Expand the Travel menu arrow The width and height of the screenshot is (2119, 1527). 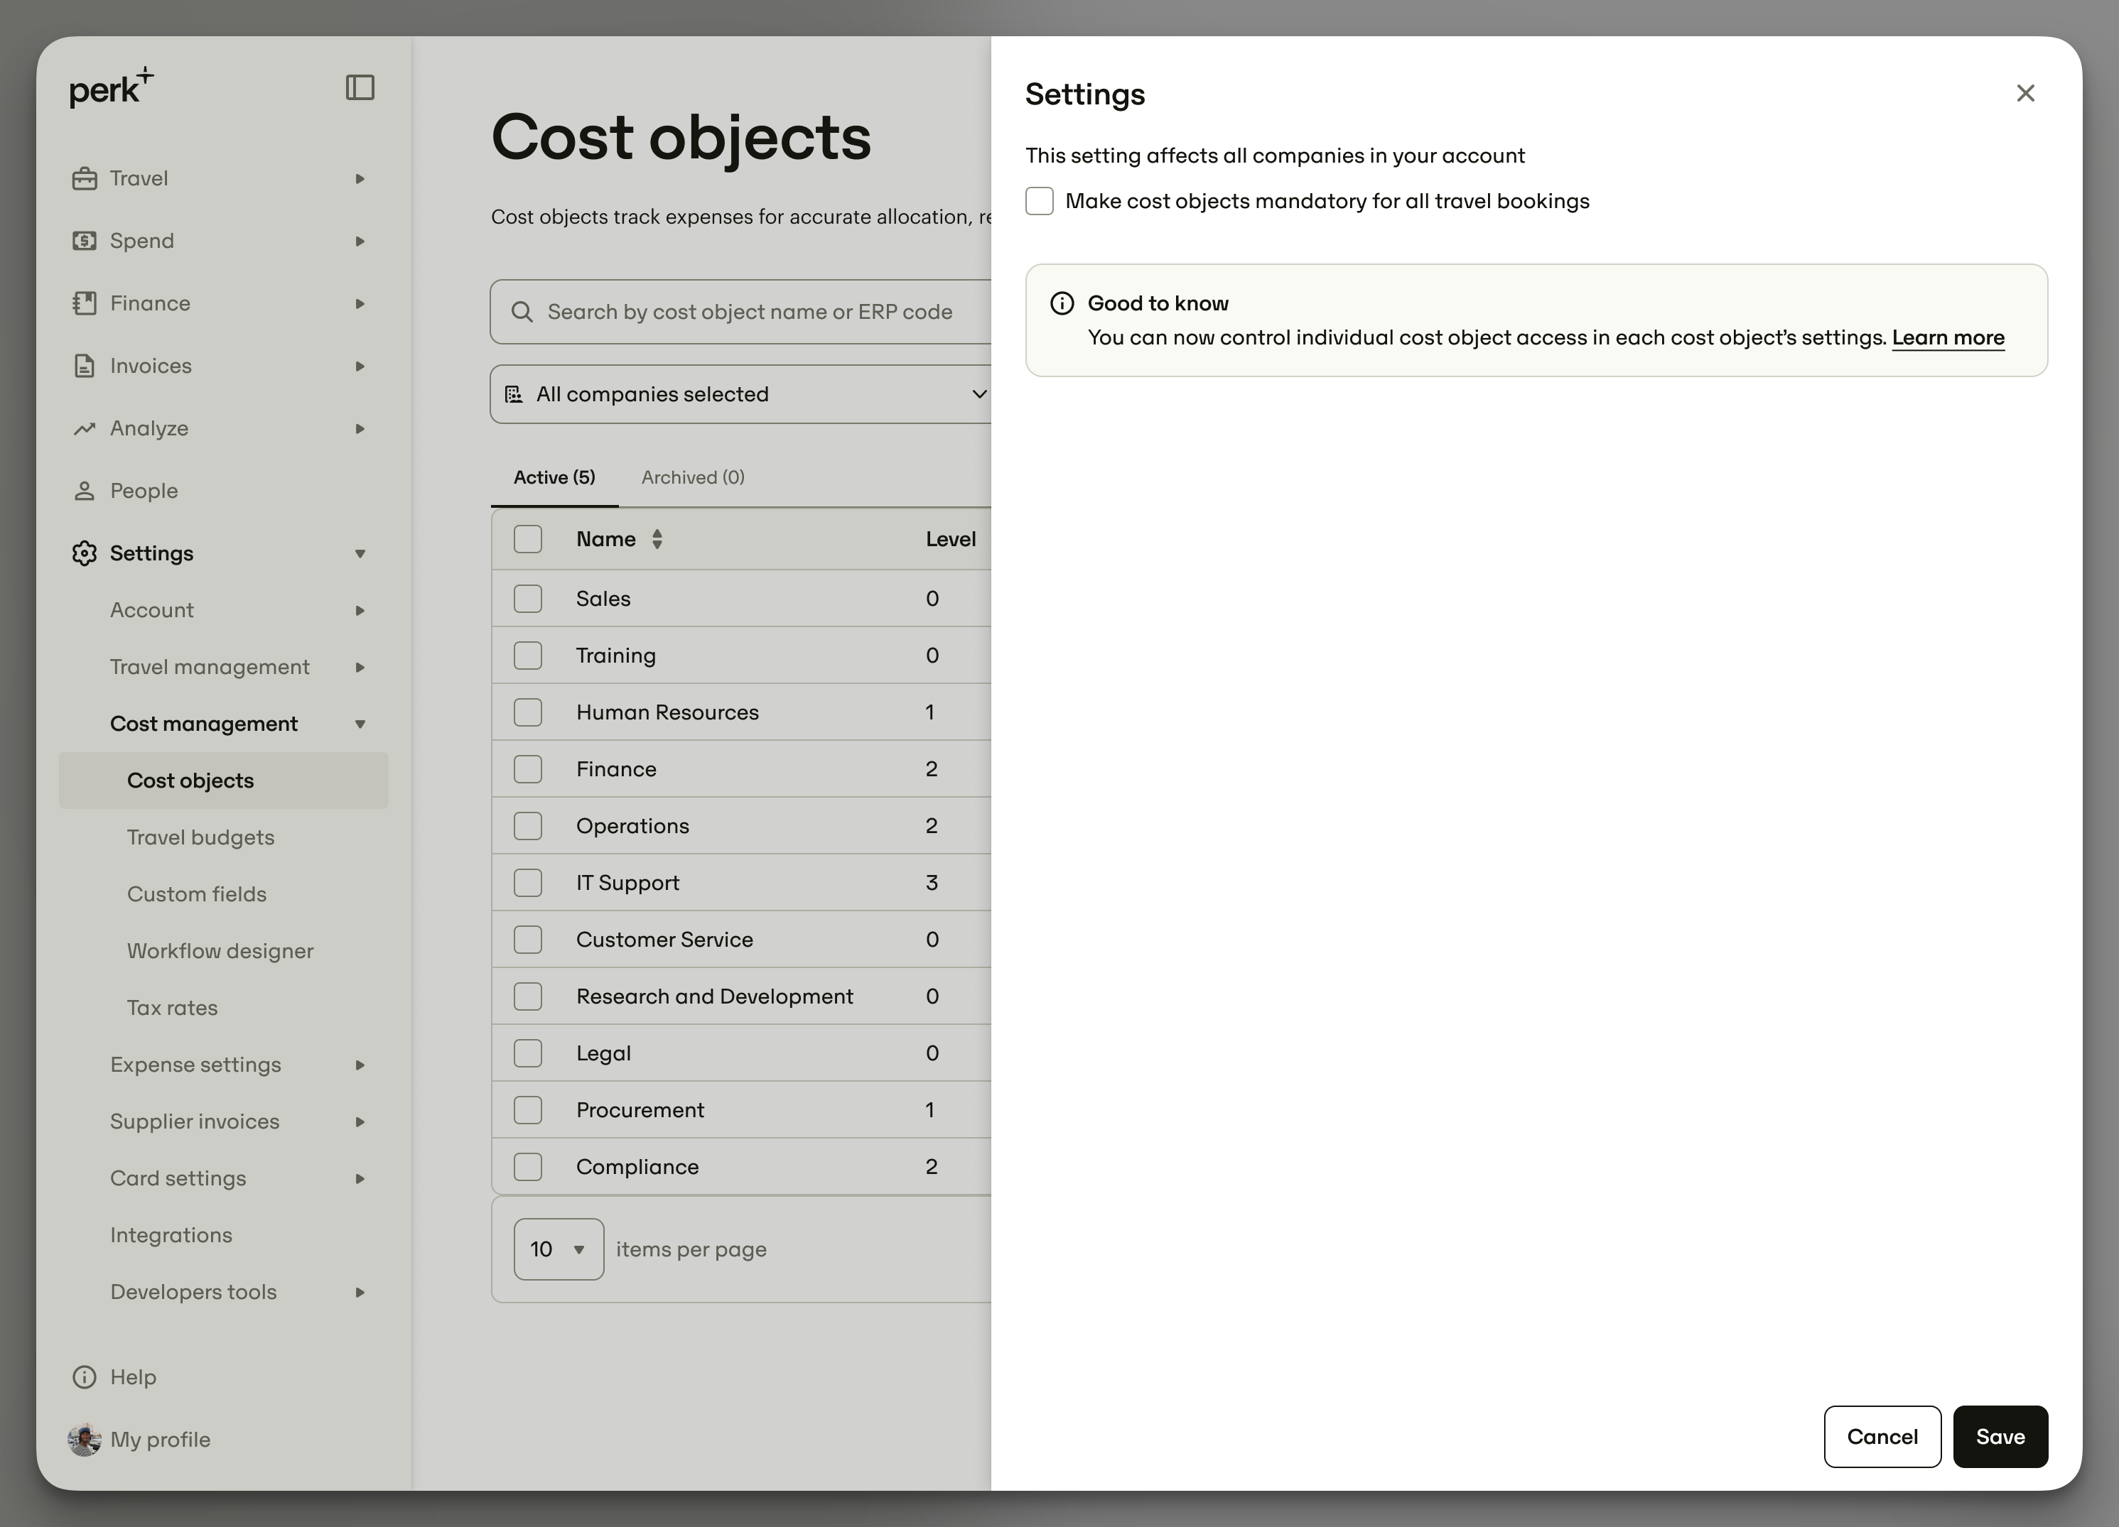[360, 178]
